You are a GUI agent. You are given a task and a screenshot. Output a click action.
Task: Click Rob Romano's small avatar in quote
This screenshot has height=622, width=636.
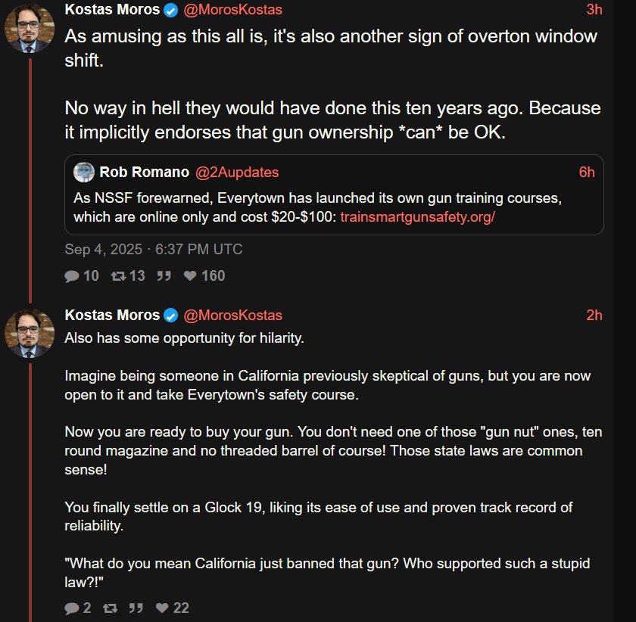pos(84,173)
